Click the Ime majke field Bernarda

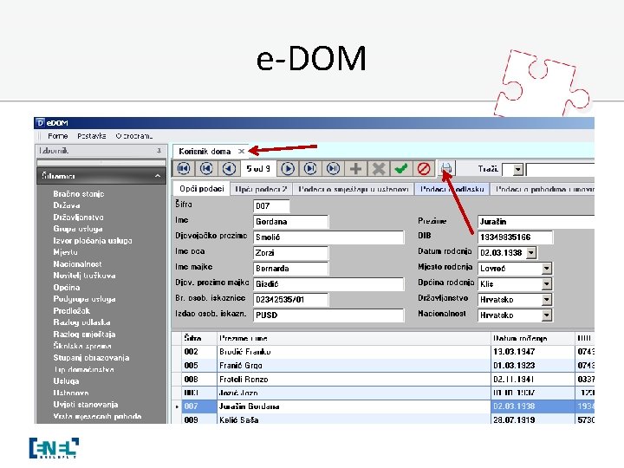[290, 269]
